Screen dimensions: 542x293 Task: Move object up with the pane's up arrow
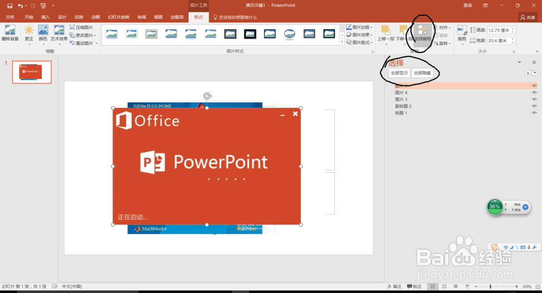[x=528, y=73]
